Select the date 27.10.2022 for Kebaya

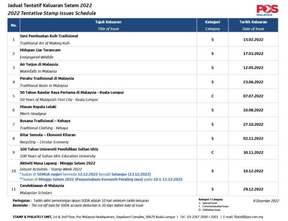(253, 124)
